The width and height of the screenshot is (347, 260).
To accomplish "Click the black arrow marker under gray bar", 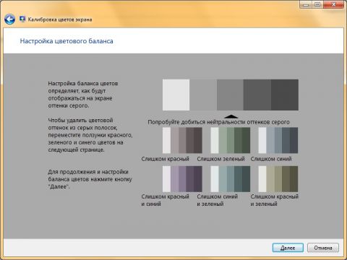I will click(231, 116).
